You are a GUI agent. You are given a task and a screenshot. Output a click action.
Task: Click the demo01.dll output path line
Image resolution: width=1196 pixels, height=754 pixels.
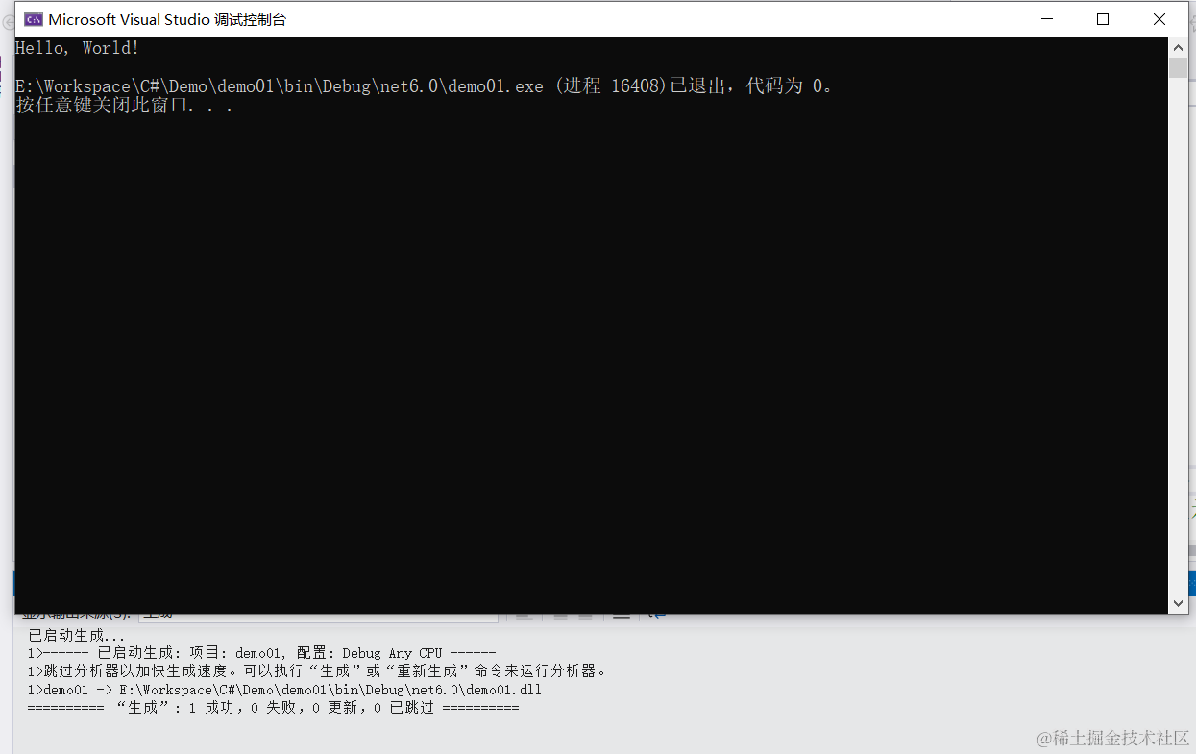coord(284,690)
